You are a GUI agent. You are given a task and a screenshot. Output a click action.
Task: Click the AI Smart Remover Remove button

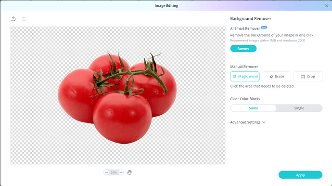(x=243, y=49)
